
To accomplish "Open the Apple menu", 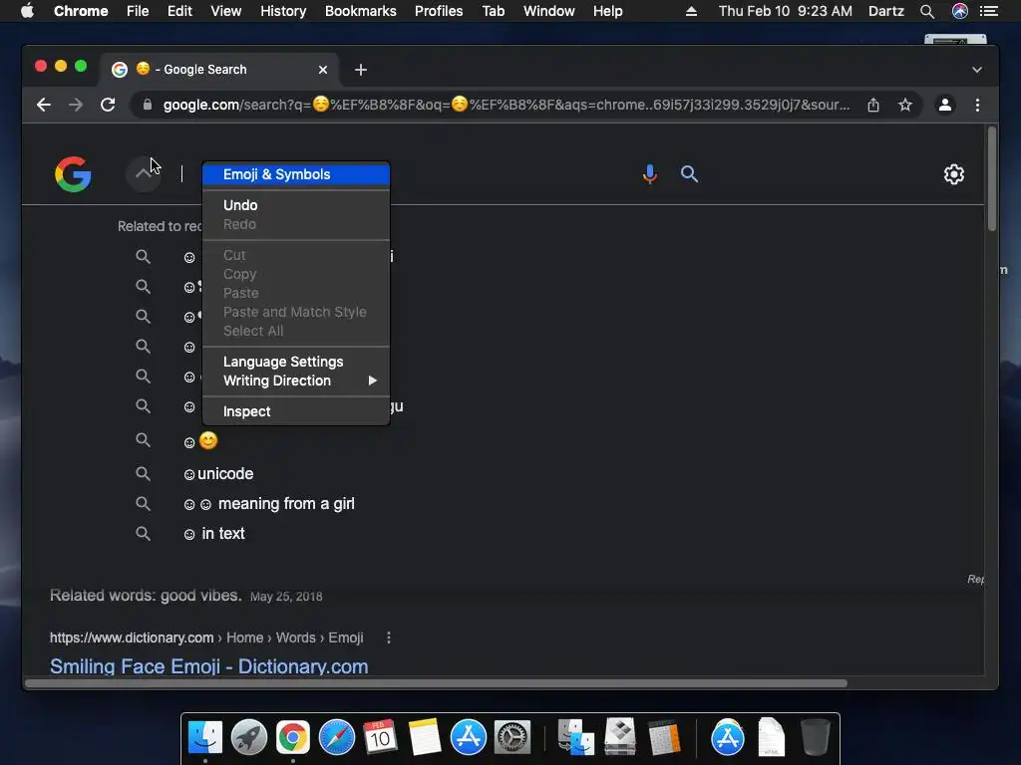I will point(27,11).
